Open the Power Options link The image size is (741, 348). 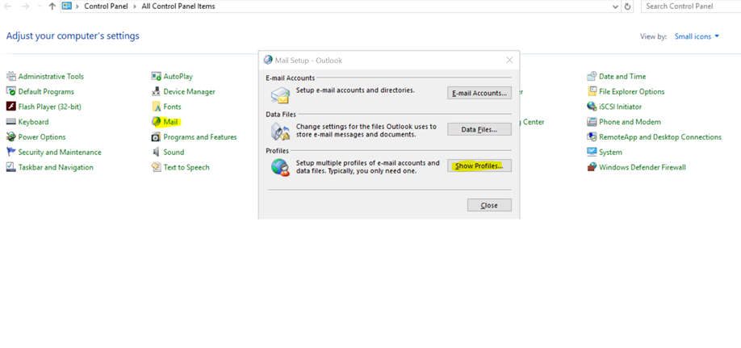click(x=42, y=137)
